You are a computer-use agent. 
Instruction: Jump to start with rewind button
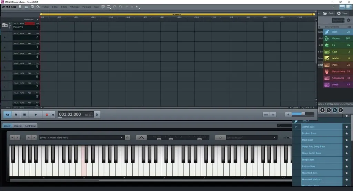pos(16,115)
